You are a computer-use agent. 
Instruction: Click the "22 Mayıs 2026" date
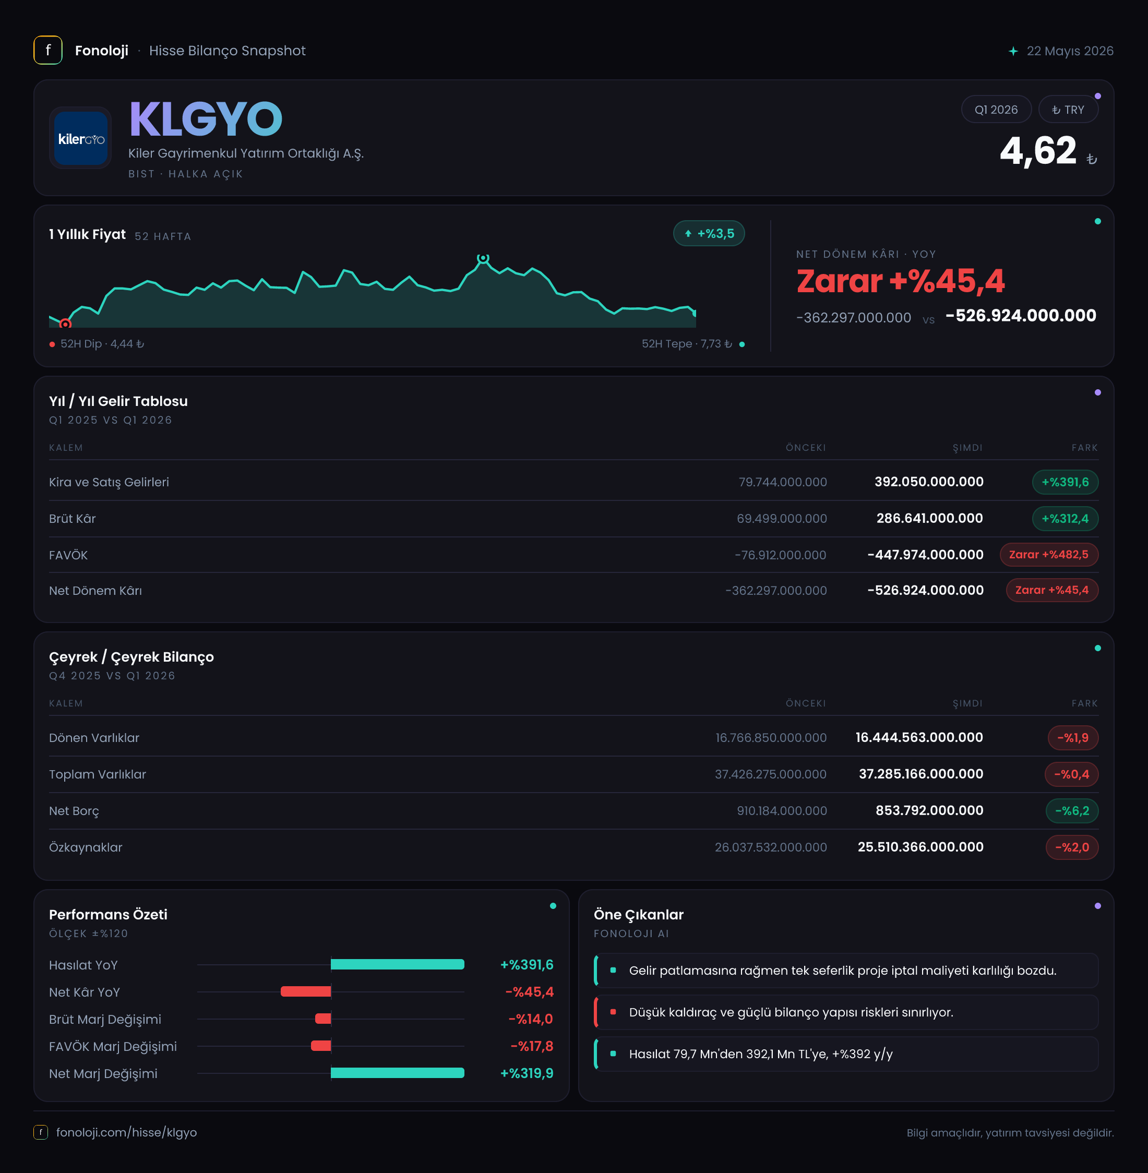[1070, 51]
